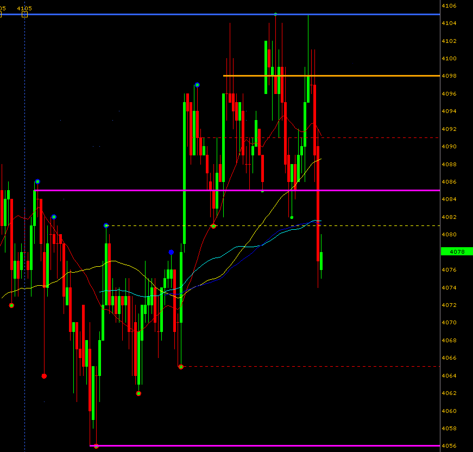Select the upper magenta line near 4085

(x=237, y=190)
